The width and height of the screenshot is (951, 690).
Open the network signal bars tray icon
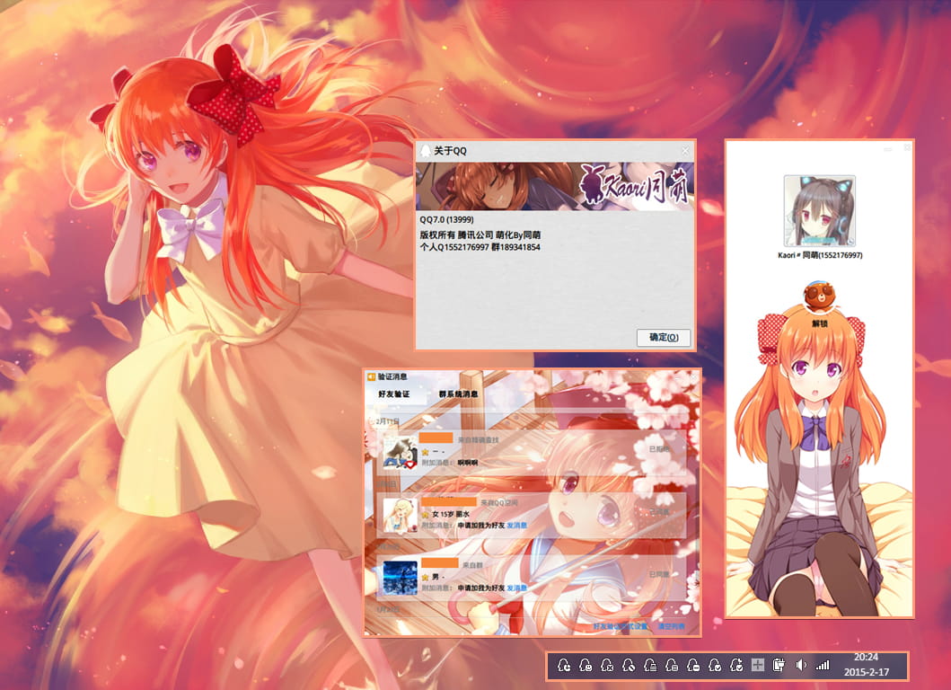tap(823, 665)
